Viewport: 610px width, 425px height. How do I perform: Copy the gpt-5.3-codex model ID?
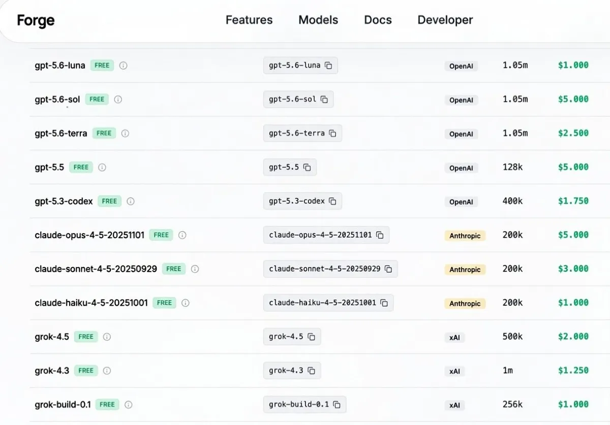pyautogui.click(x=332, y=201)
